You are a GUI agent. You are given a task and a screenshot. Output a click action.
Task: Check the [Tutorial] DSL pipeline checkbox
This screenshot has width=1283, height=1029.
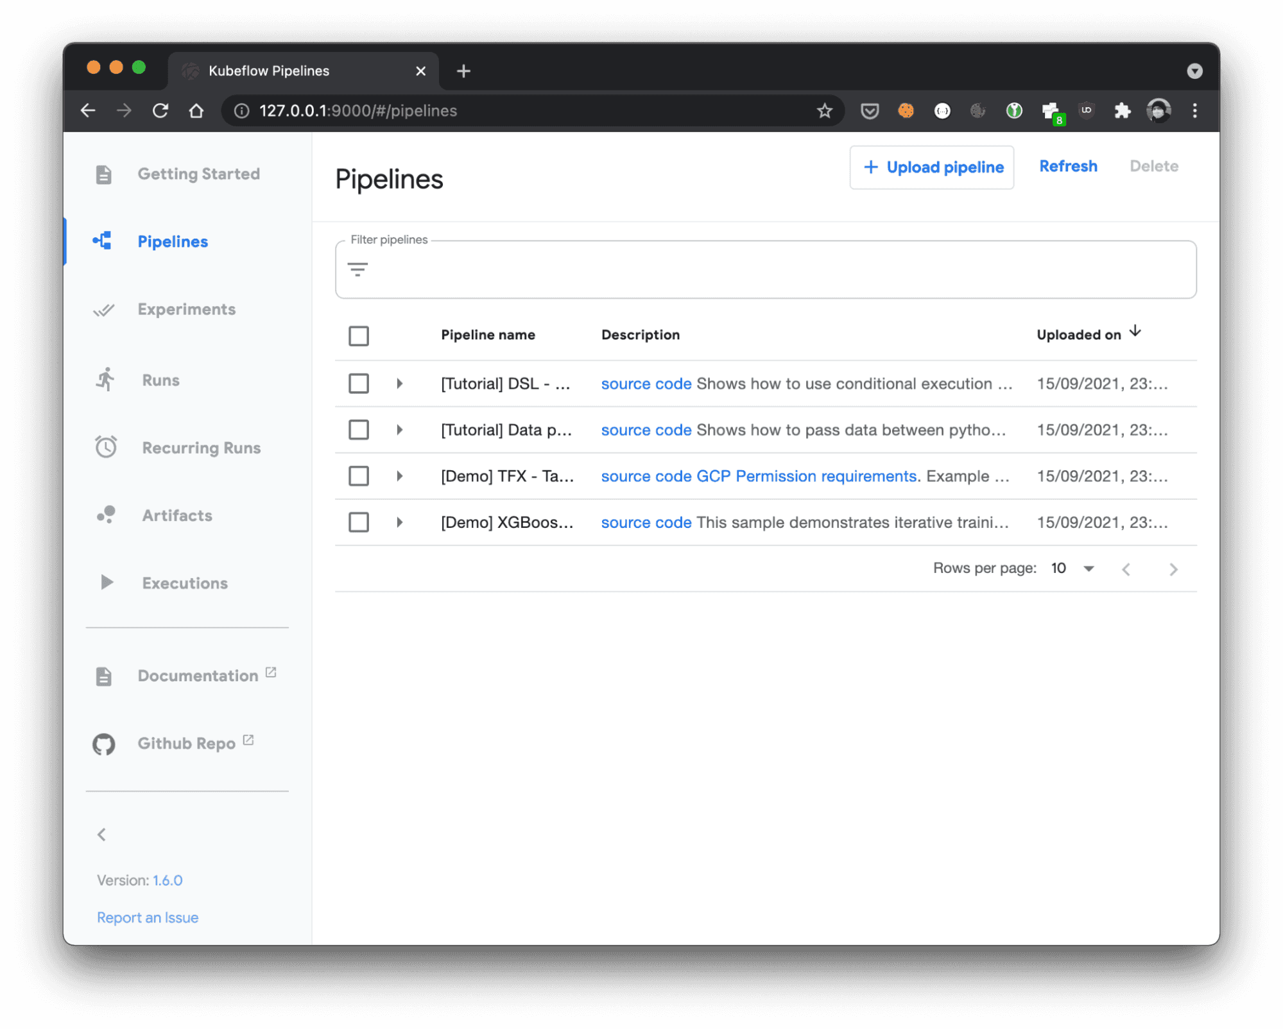358,384
